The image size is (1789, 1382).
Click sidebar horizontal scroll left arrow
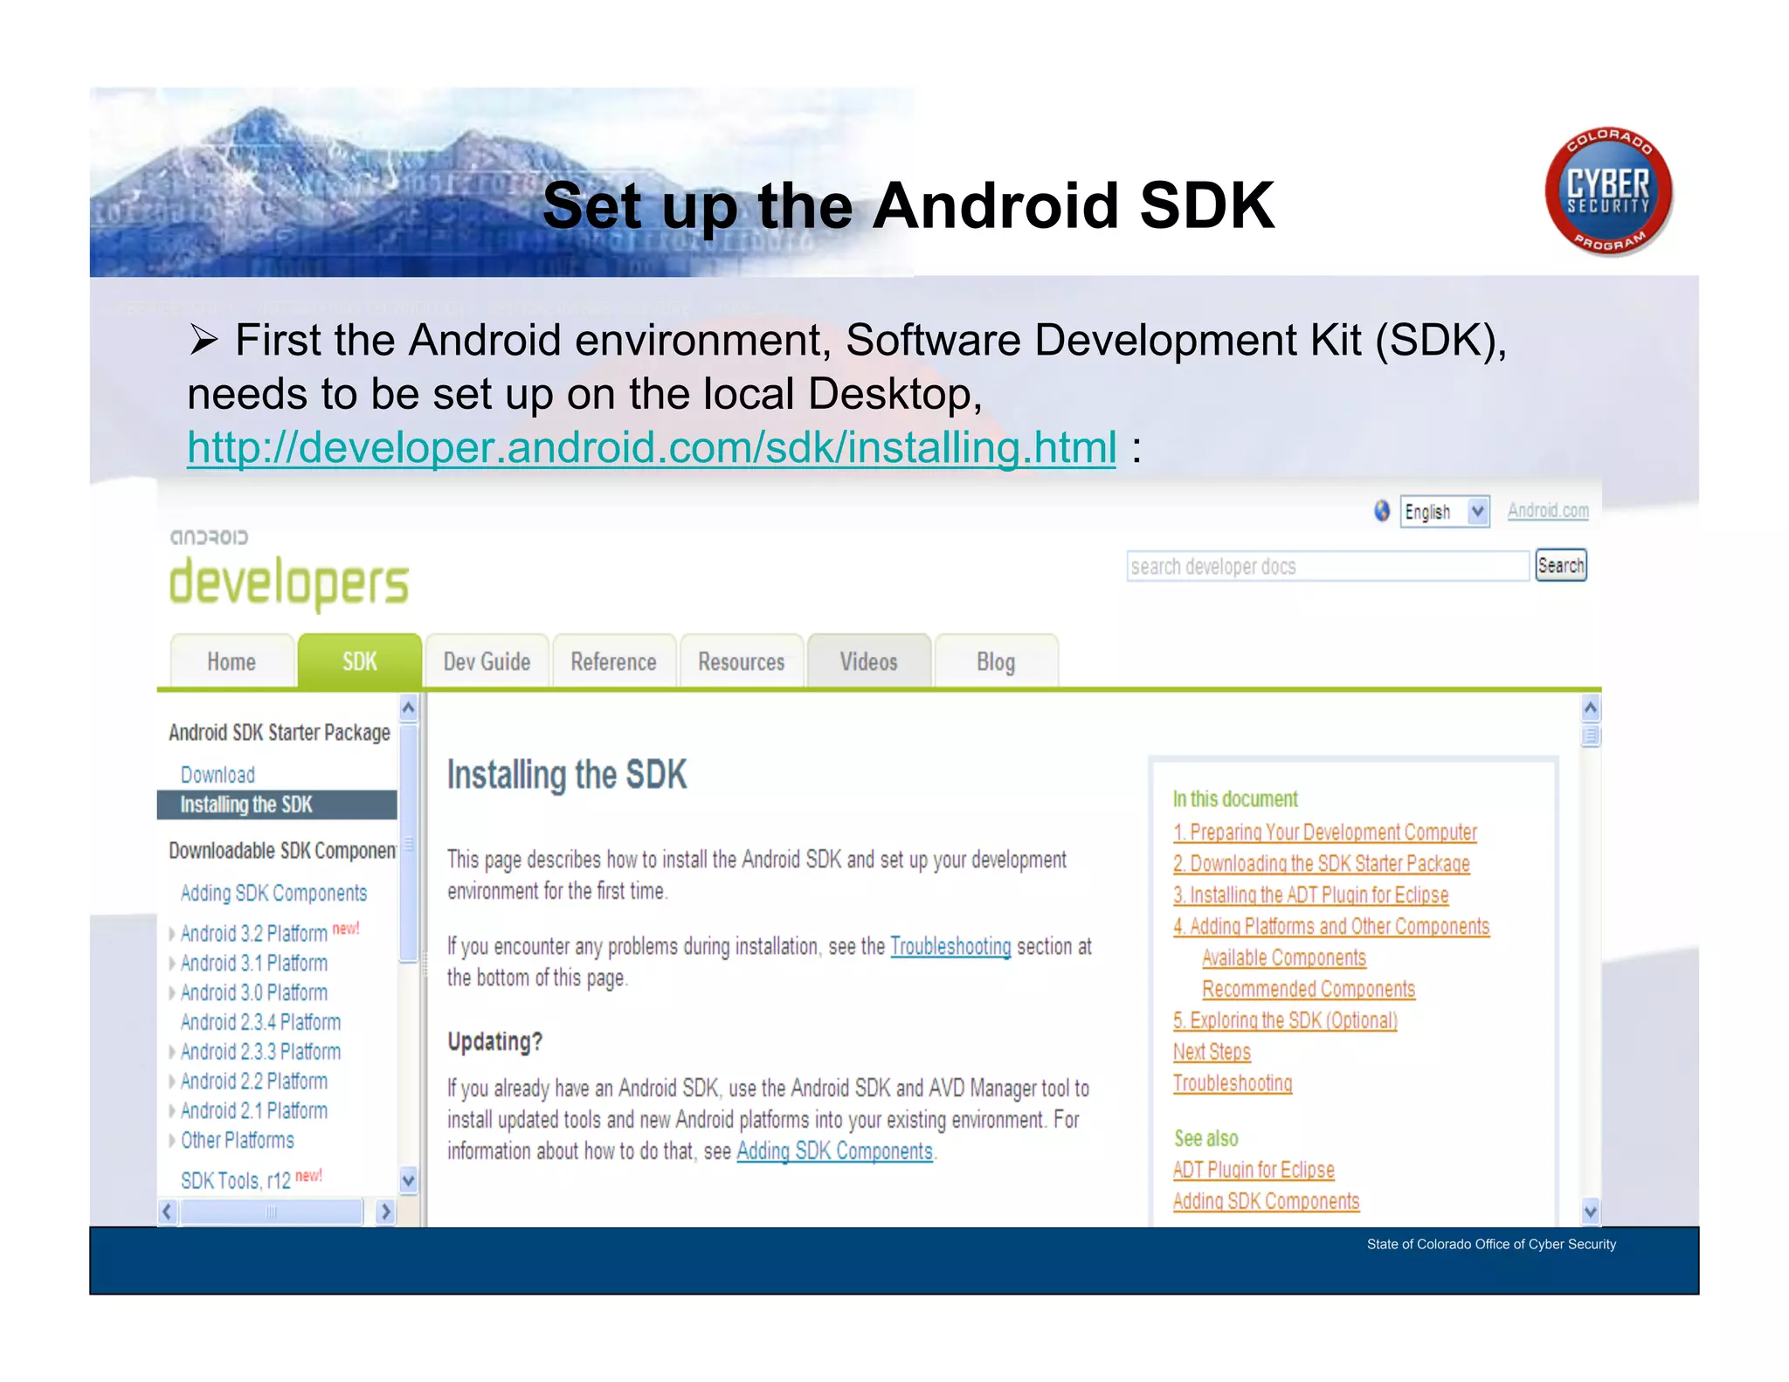point(168,1212)
